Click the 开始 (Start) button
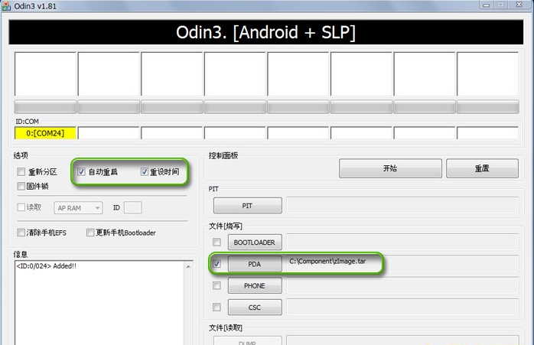534x345 pixels. tap(390, 168)
